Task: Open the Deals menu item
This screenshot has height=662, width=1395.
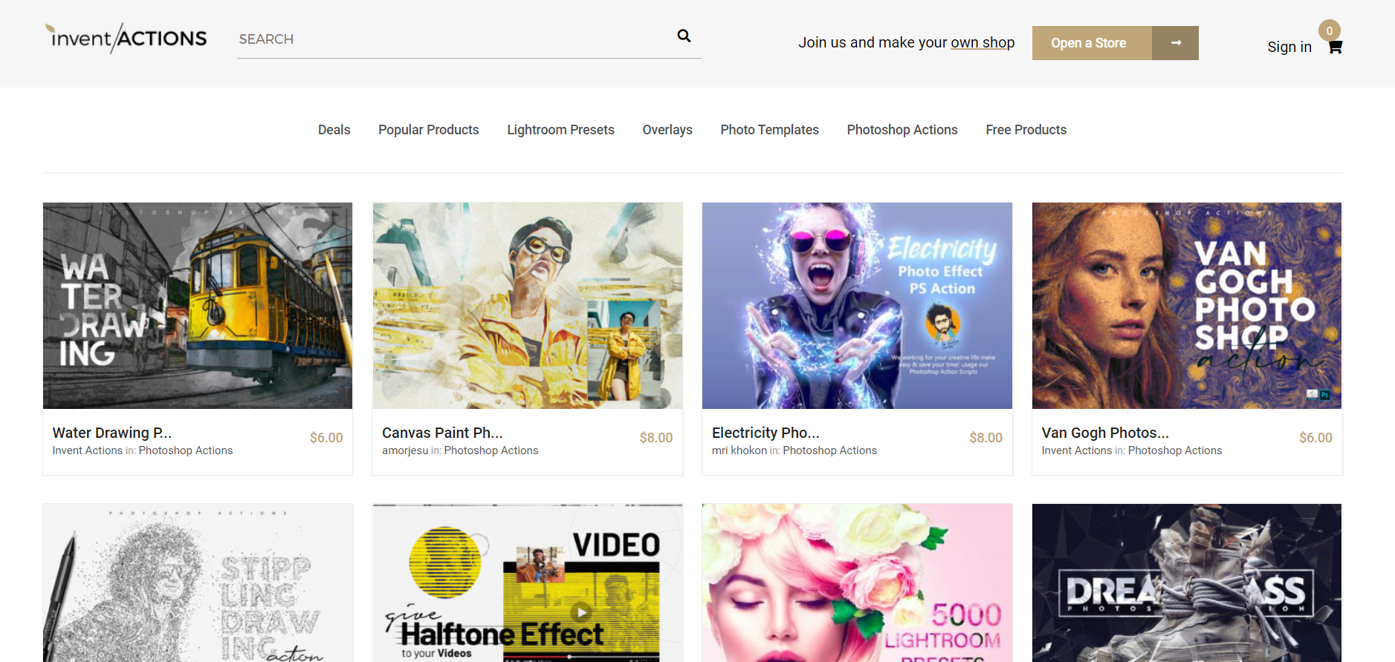Action: coord(334,130)
